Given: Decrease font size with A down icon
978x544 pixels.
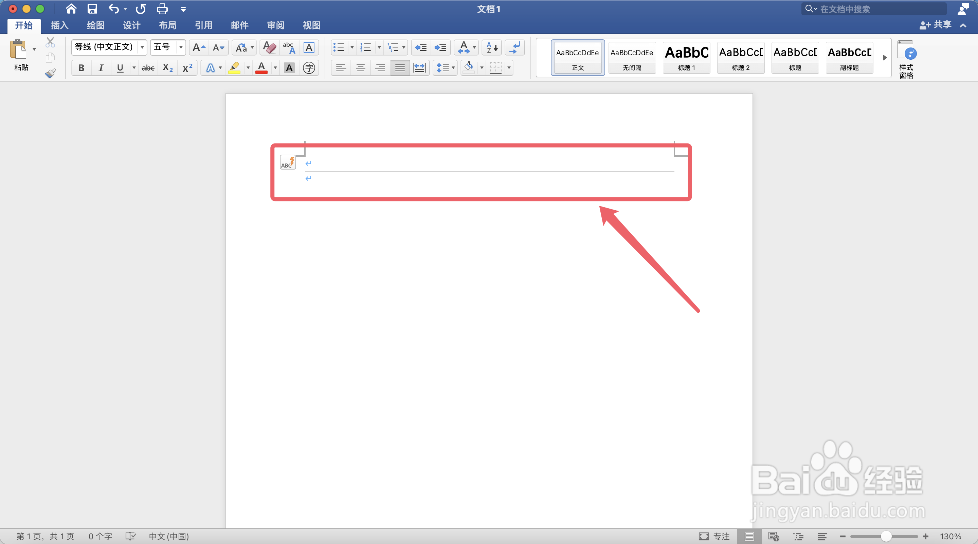Looking at the screenshot, I should [x=218, y=47].
